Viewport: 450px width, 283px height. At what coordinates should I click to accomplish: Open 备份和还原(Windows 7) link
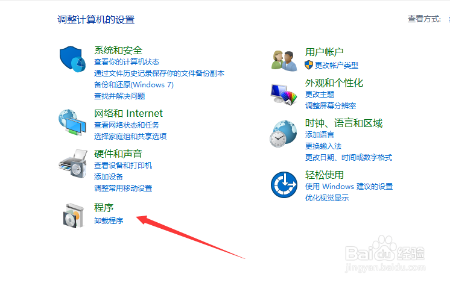click(x=134, y=85)
